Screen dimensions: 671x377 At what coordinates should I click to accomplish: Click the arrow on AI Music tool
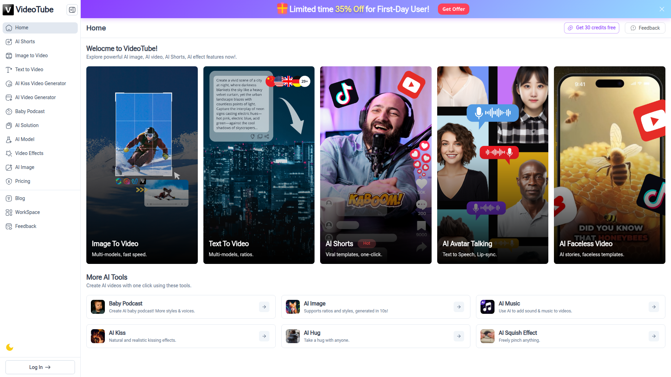coord(654,307)
